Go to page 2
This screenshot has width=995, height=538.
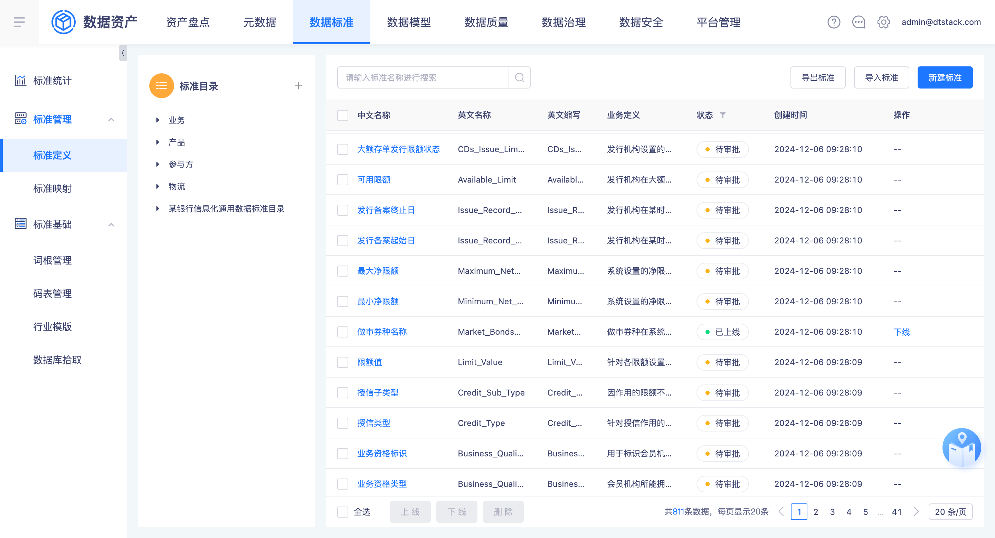coord(815,512)
